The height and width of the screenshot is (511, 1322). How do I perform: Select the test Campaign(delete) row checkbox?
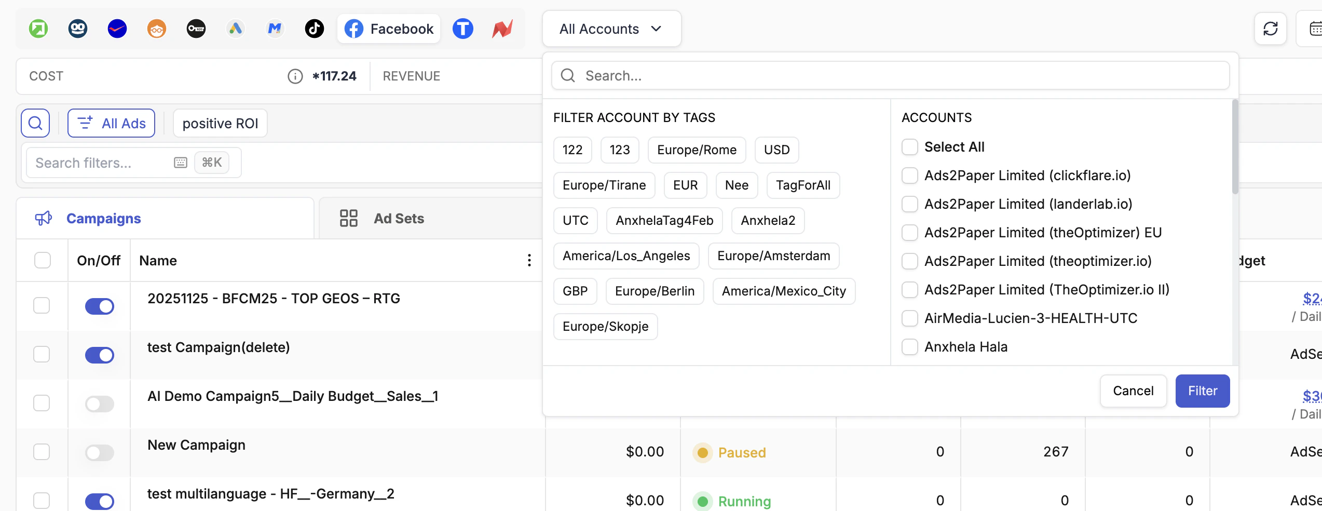[42, 354]
